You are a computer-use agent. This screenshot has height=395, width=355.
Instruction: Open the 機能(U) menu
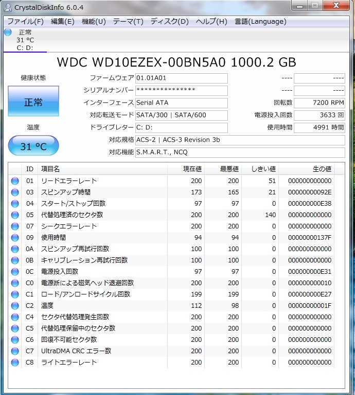click(94, 22)
